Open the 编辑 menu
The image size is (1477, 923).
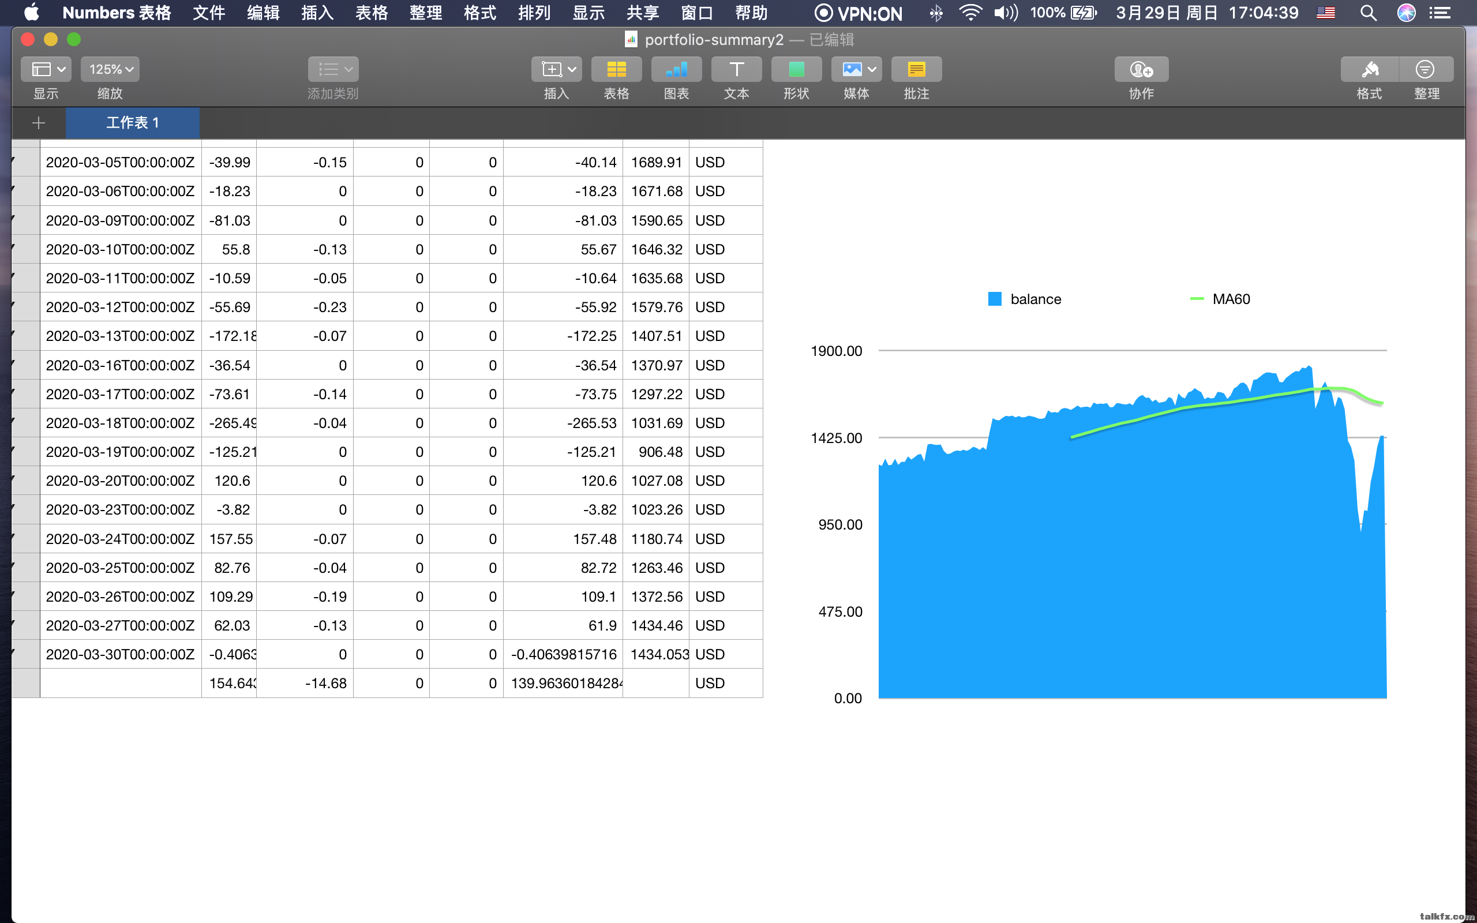(263, 13)
